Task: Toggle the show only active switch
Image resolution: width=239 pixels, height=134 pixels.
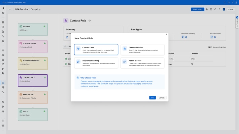Action: tap(210, 47)
